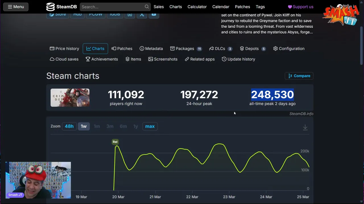364x204 pixels.
Task: Switch to Price history tab
Action: pos(64,48)
